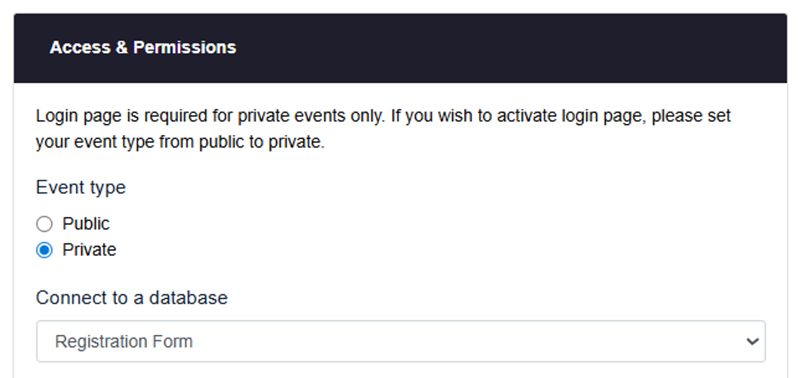The image size is (799, 378).
Task: Click the database dropdown chevron arrow
Action: pyautogui.click(x=752, y=341)
